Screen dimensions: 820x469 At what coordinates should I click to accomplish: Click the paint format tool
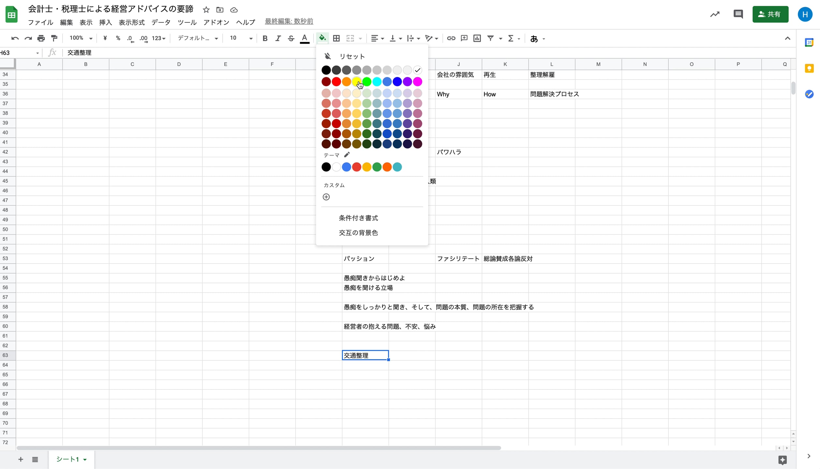(x=54, y=38)
